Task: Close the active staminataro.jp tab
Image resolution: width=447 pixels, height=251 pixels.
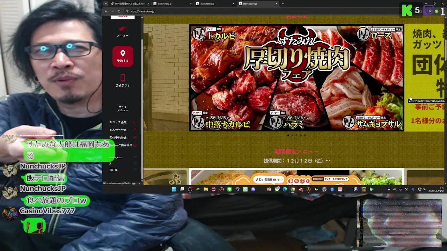Action: pos(277,4)
